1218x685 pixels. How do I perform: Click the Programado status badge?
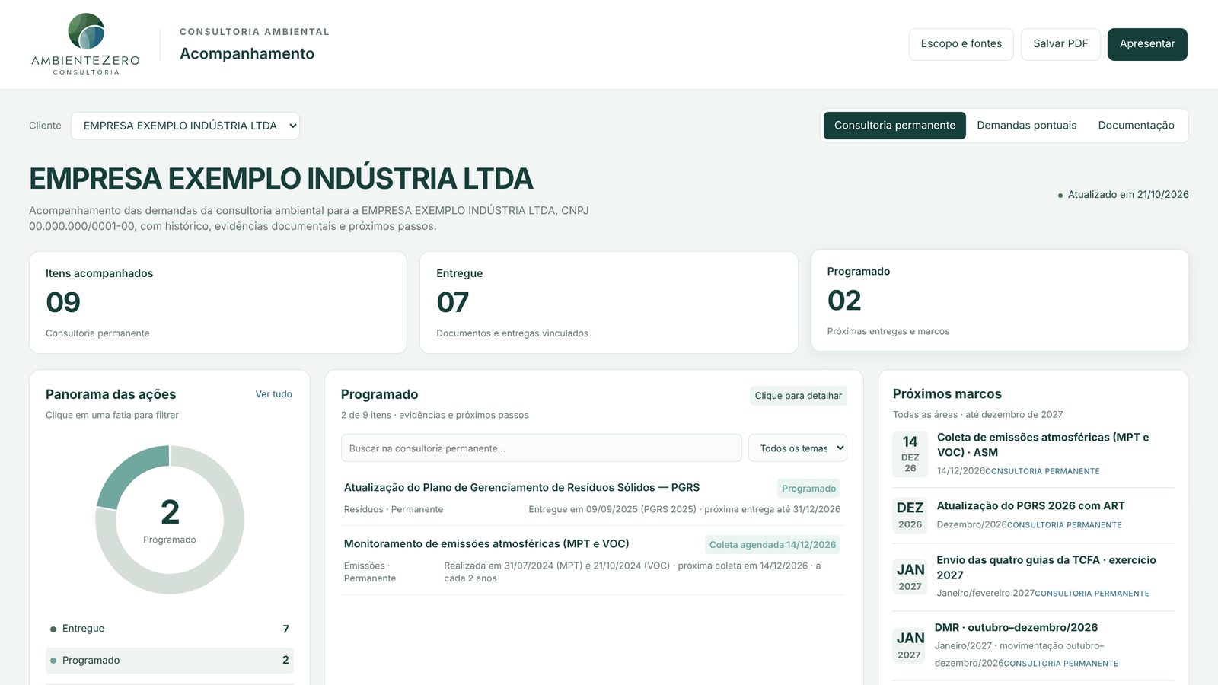(x=808, y=489)
